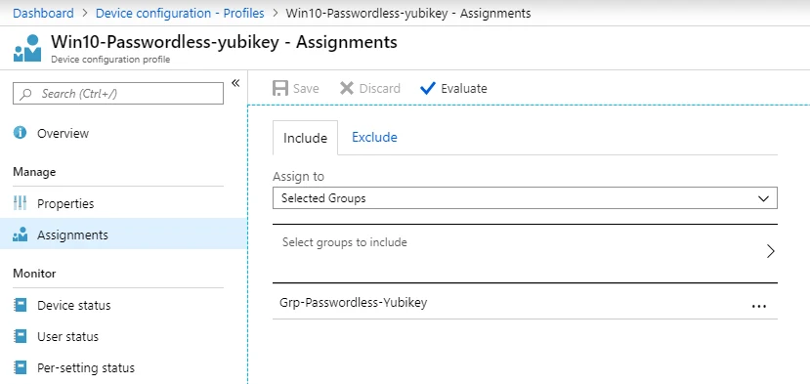
Task: Click the Save floppy disk icon
Action: click(x=280, y=88)
